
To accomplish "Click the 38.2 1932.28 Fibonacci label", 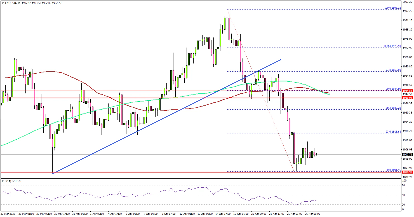I will point(393,108).
